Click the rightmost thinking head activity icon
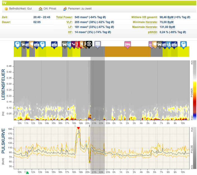The width and height of the screenshot is (197, 175). click(x=183, y=44)
